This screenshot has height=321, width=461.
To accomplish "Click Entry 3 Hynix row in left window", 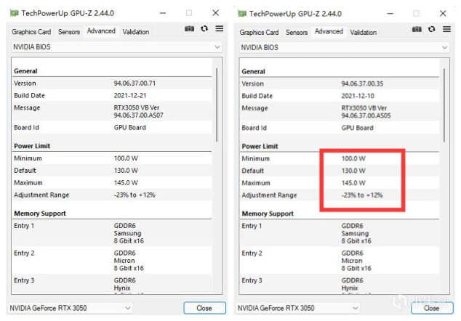I will pos(112,284).
